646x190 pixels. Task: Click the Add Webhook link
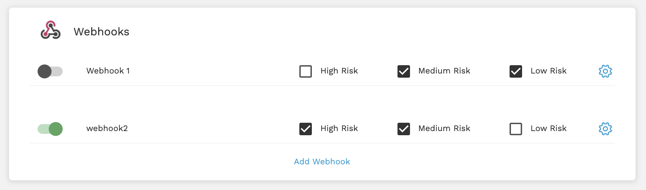(x=322, y=162)
